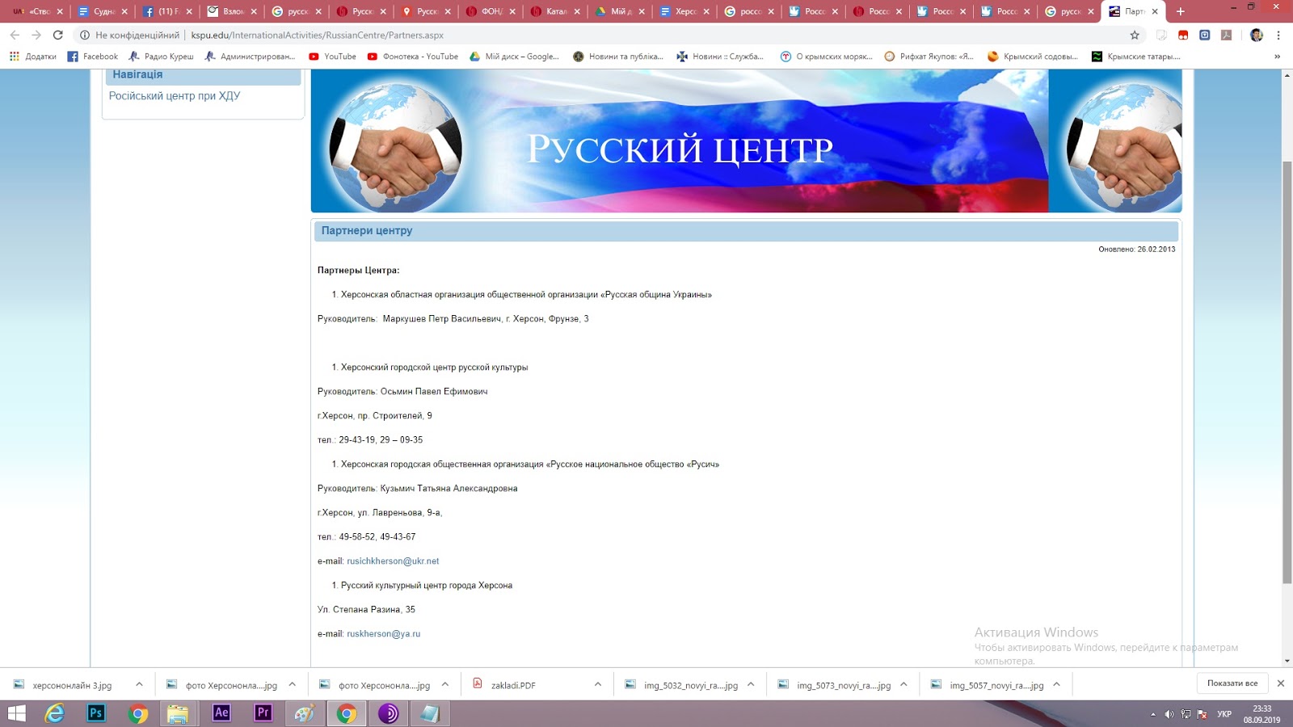This screenshot has height=727, width=1293.
Task: Launch Photoshop from the taskbar
Action: pos(96,713)
